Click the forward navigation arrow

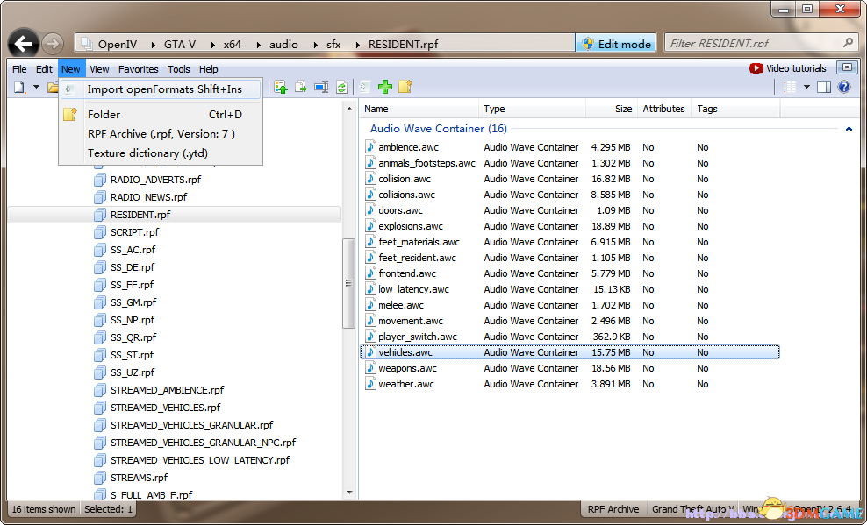point(53,44)
